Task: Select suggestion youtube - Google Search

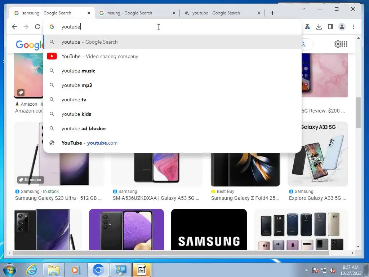Action: point(173,42)
